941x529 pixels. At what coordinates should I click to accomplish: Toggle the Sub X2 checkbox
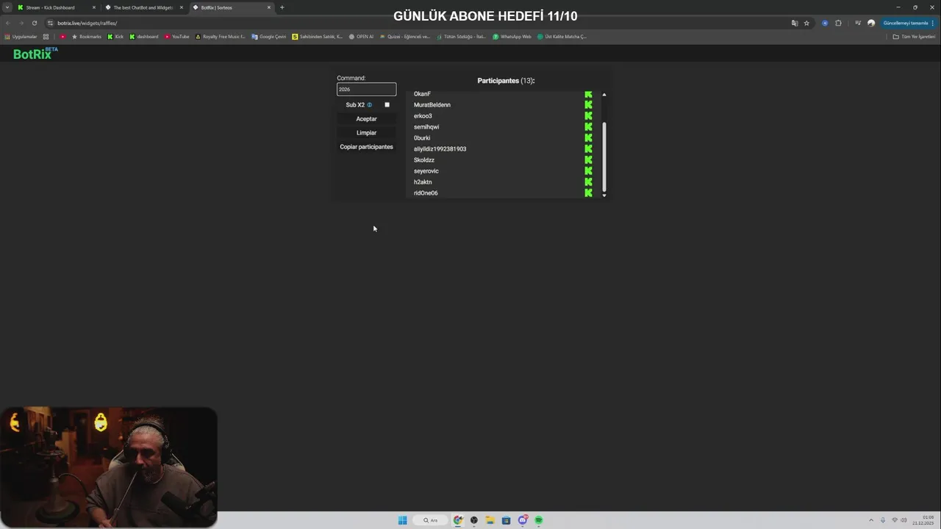pos(387,105)
